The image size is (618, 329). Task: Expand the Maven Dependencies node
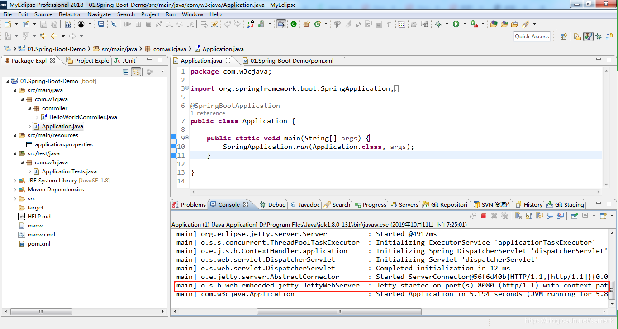click(x=15, y=190)
